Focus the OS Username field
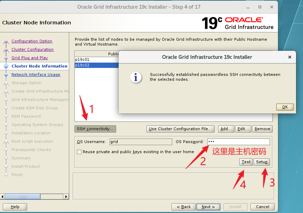The width and height of the screenshot is (303, 213). point(141,142)
